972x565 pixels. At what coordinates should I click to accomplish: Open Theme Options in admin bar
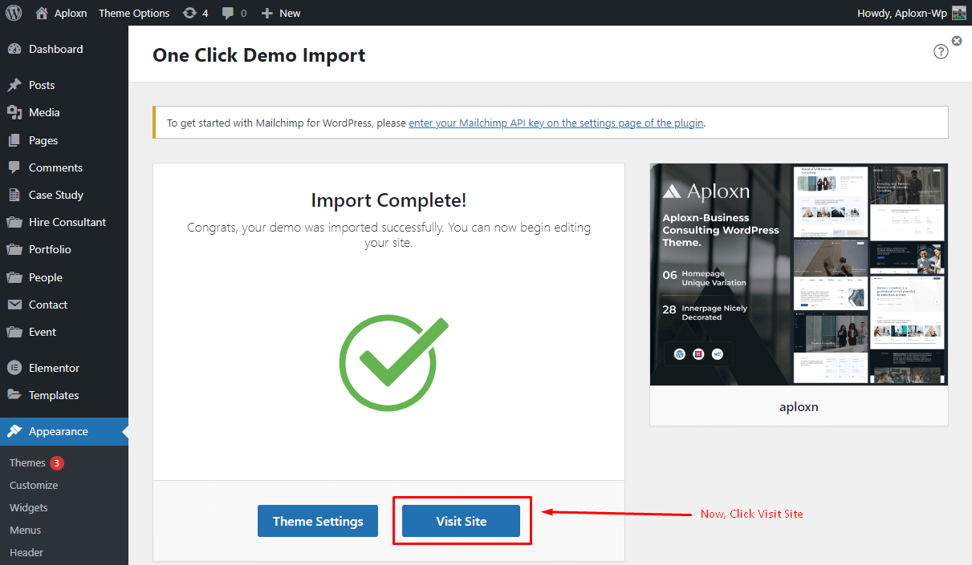(134, 13)
